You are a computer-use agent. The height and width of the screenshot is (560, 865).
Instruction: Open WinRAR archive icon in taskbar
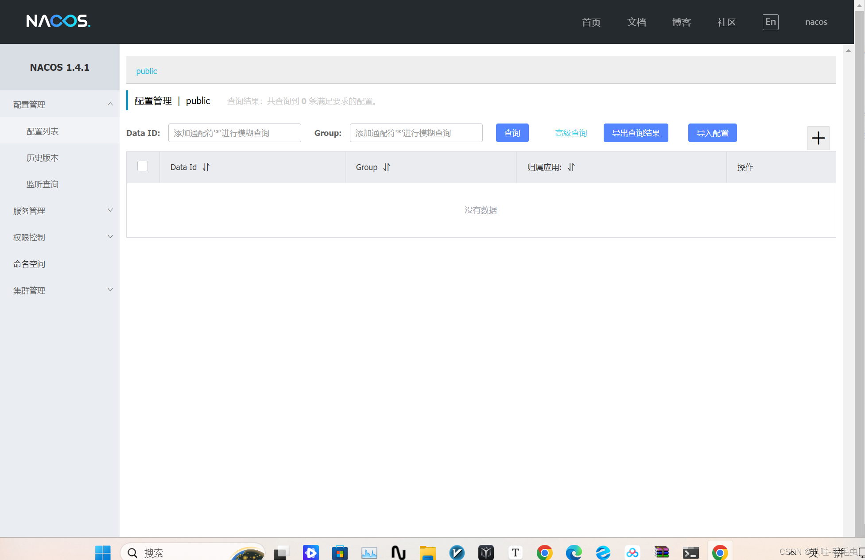tap(661, 552)
